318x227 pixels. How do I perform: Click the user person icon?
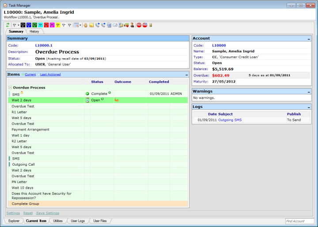coord(132,25)
